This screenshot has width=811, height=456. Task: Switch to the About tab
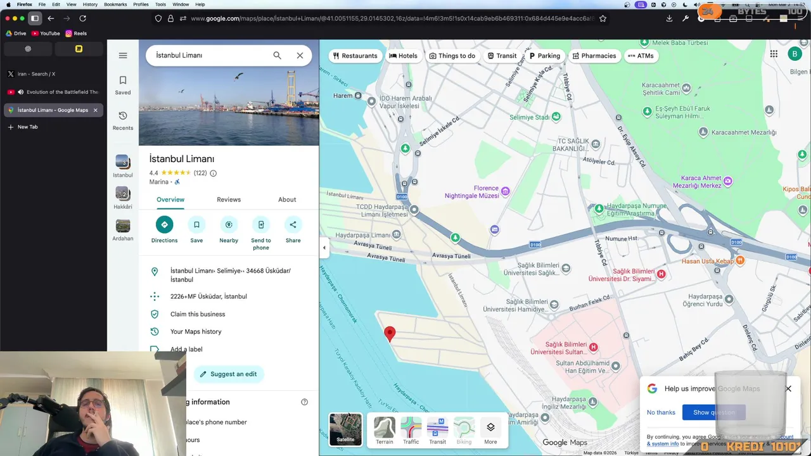pyautogui.click(x=287, y=199)
